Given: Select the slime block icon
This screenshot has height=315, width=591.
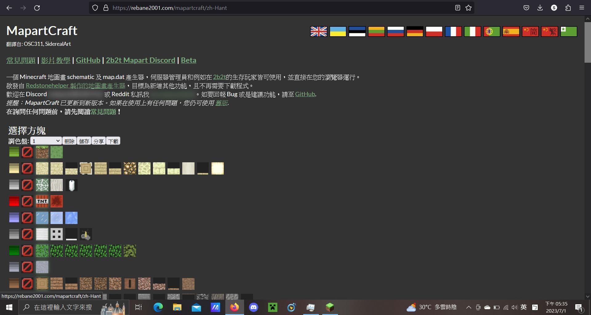Looking at the screenshot, I should tap(57, 152).
